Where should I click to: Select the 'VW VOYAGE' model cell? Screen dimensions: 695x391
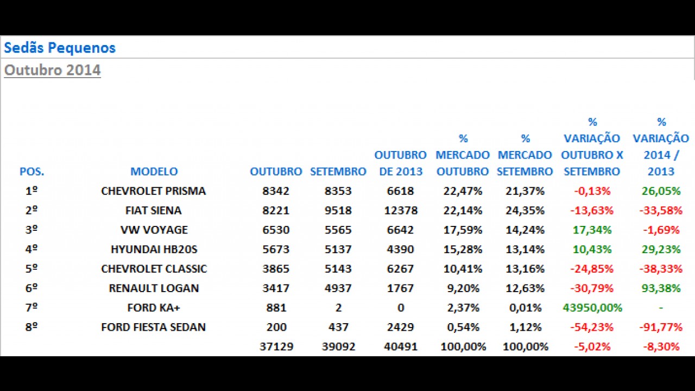point(154,230)
